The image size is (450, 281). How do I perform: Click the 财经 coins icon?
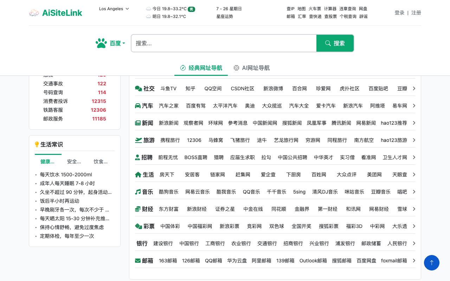tap(138, 209)
